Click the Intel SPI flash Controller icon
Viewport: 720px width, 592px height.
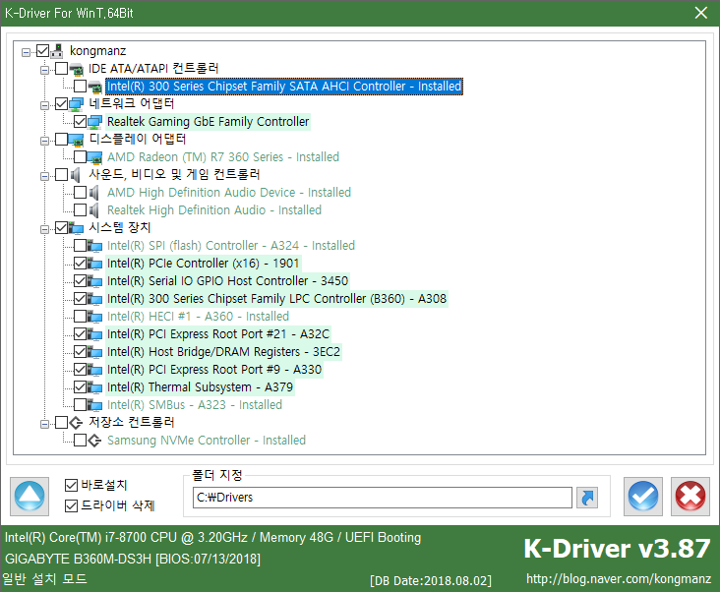pos(94,246)
